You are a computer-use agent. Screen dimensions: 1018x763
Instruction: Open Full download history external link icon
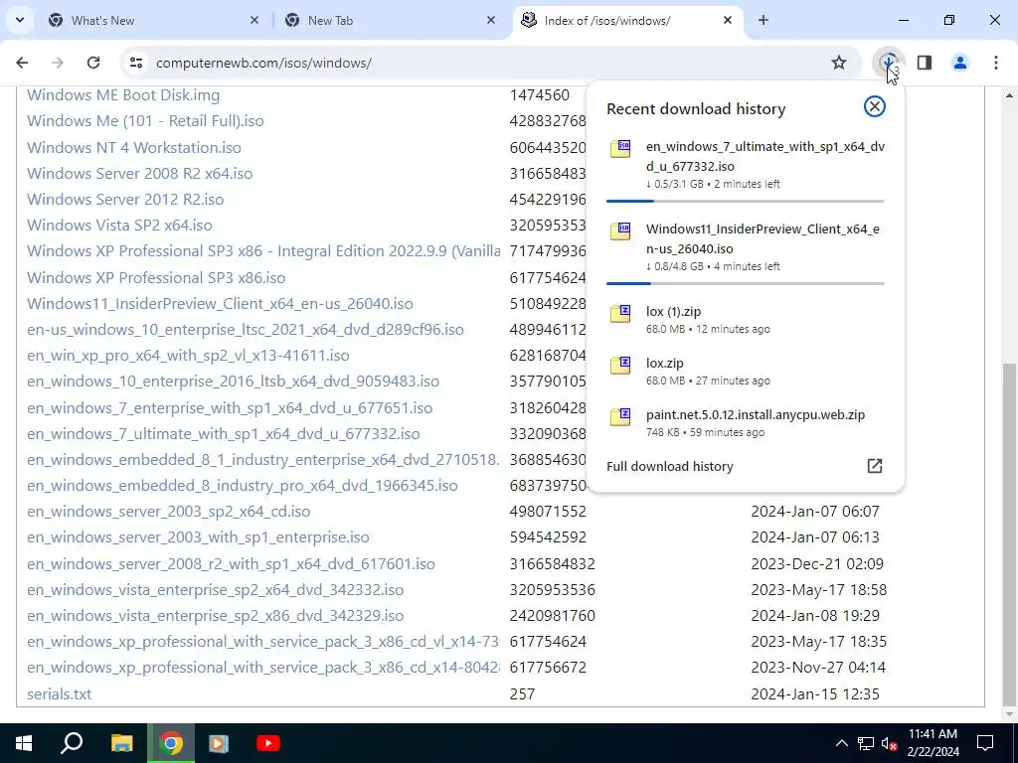tap(875, 466)
